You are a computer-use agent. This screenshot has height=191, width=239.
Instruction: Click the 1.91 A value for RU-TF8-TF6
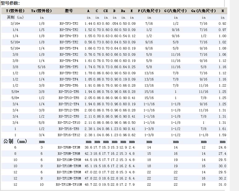[89, 85]
